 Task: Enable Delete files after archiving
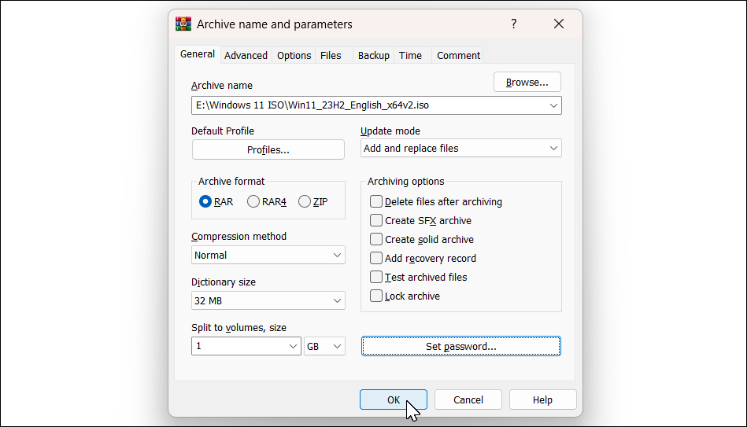point(376,202)
